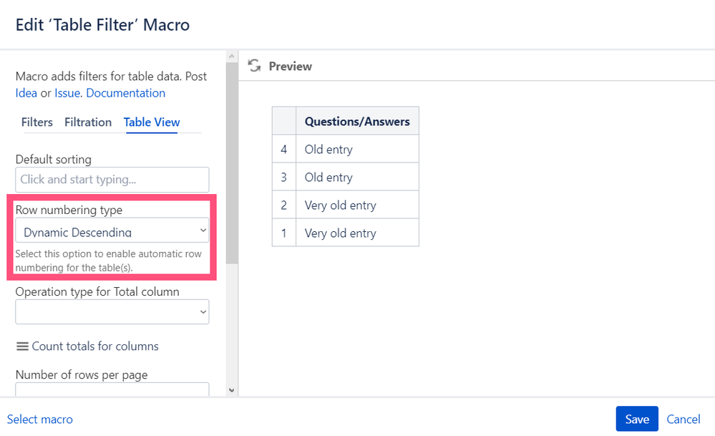Viewport: 715px width, 436px height.
Task: Switch to the Filtration tab
Action: click(x=88, y=122)
